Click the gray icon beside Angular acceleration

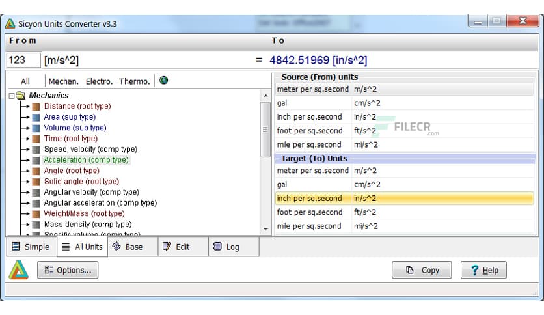coord(36,203)
